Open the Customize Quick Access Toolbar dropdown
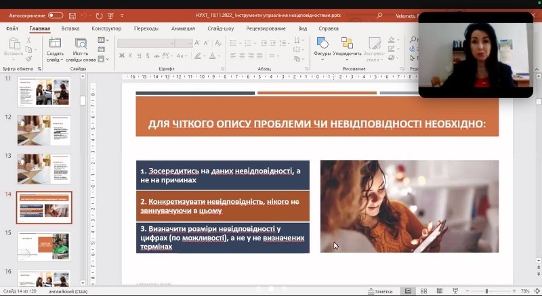 (x=122, y=16)
